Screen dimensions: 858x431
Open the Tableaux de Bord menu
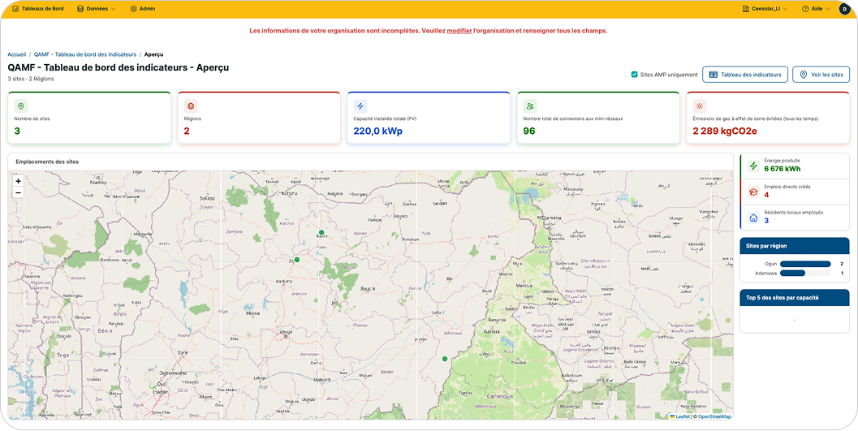click(38, 9)
